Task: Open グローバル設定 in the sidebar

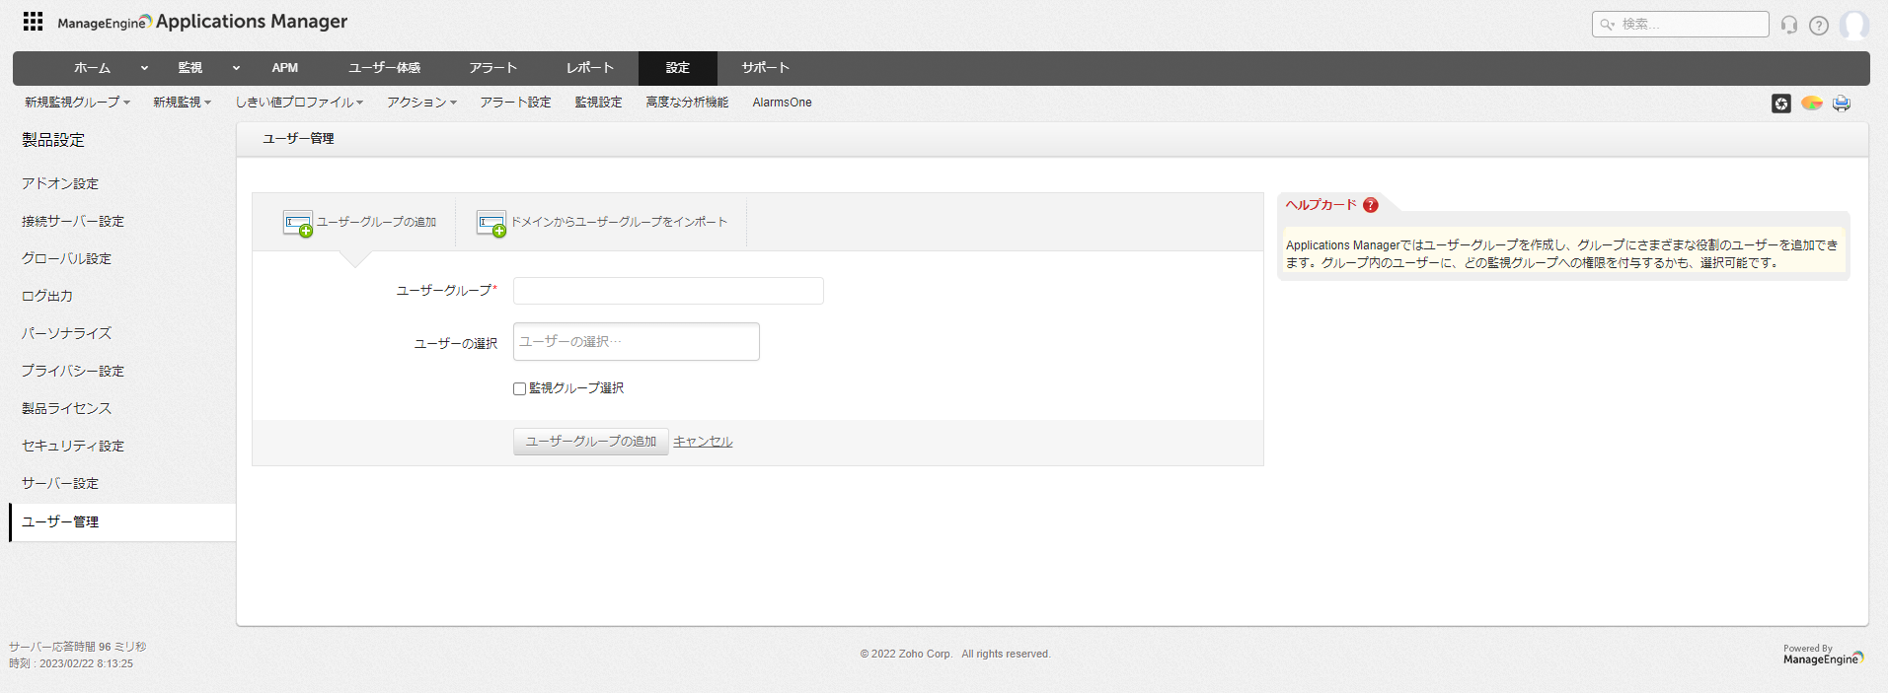Action: [66, 258]
